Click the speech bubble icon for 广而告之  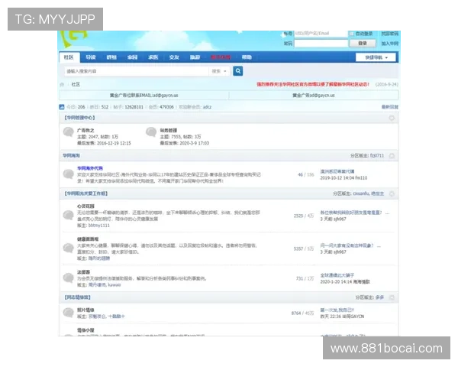[69, 132]
